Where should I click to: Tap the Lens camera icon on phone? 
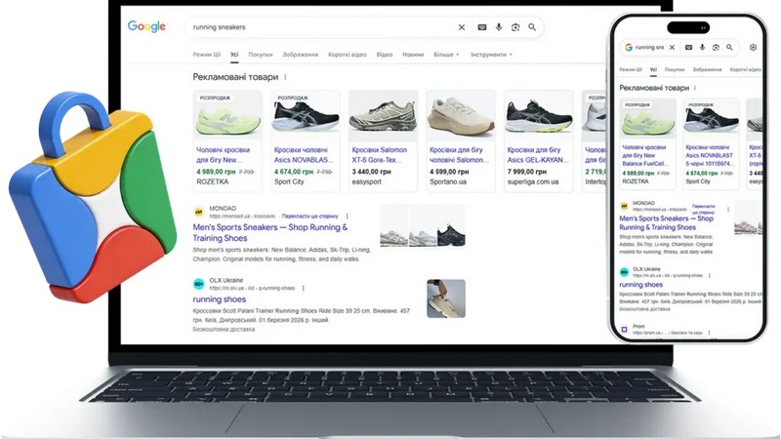[x=716, y=47]
